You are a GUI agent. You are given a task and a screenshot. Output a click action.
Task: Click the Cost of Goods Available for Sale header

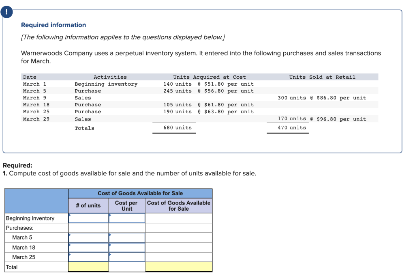pos(140,193)
